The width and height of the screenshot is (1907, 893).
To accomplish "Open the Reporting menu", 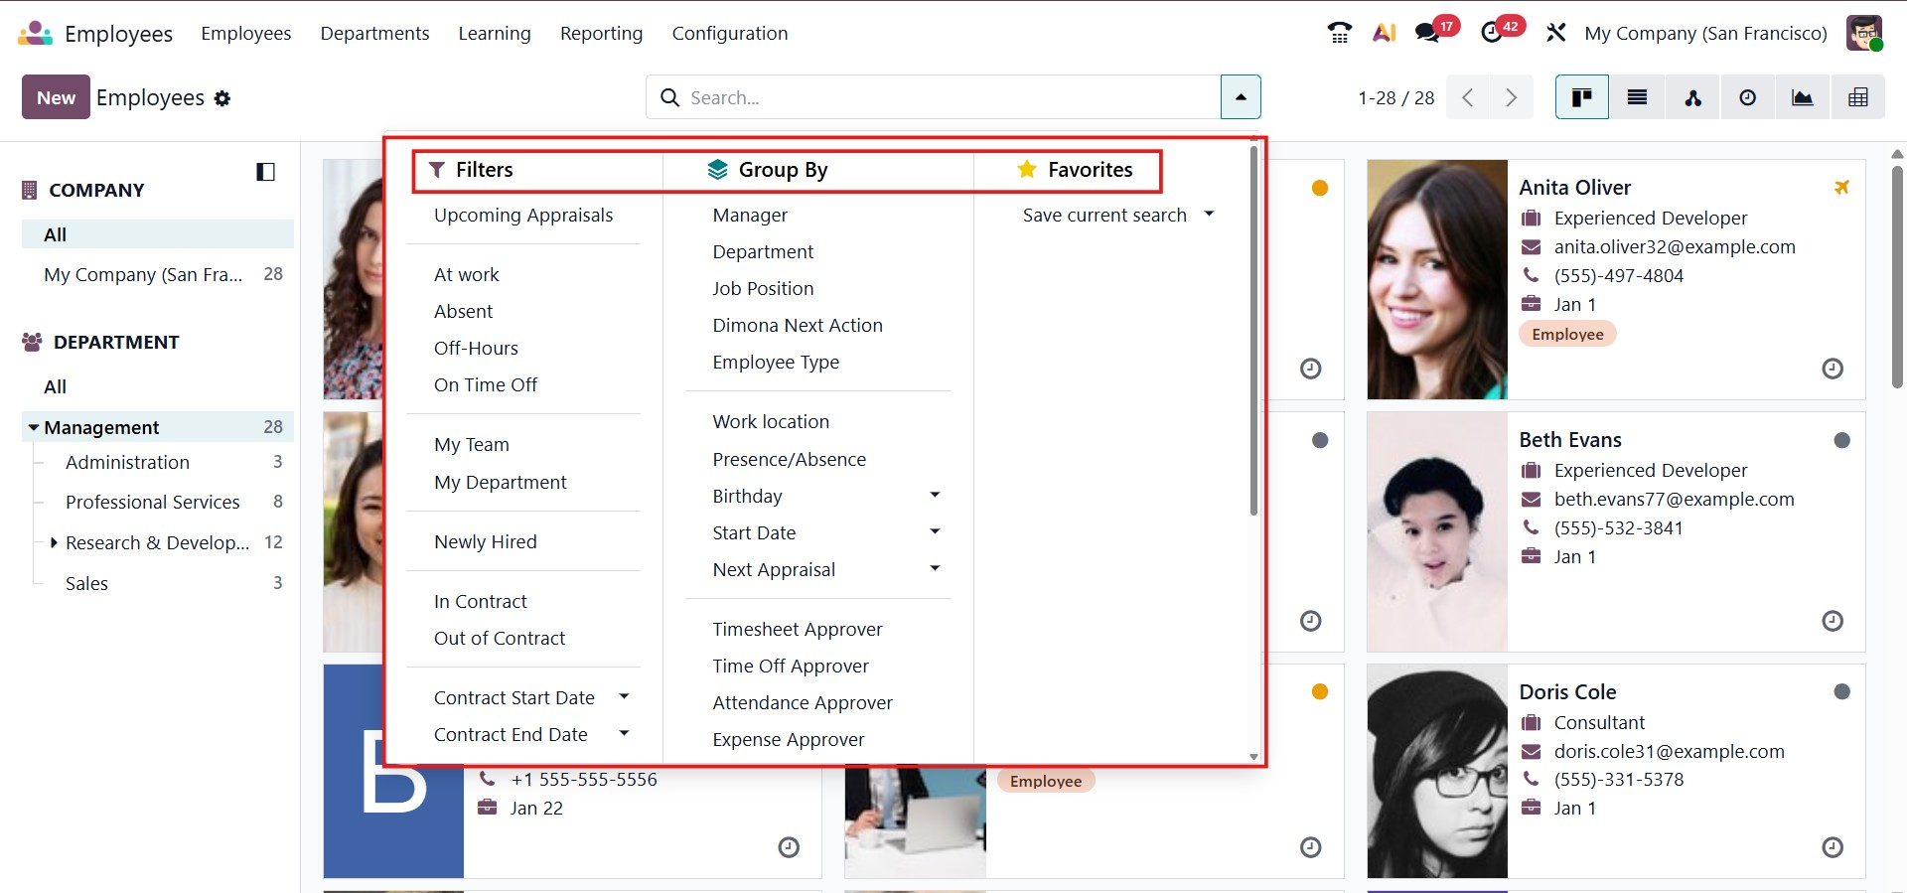I will tap(601, 33).
